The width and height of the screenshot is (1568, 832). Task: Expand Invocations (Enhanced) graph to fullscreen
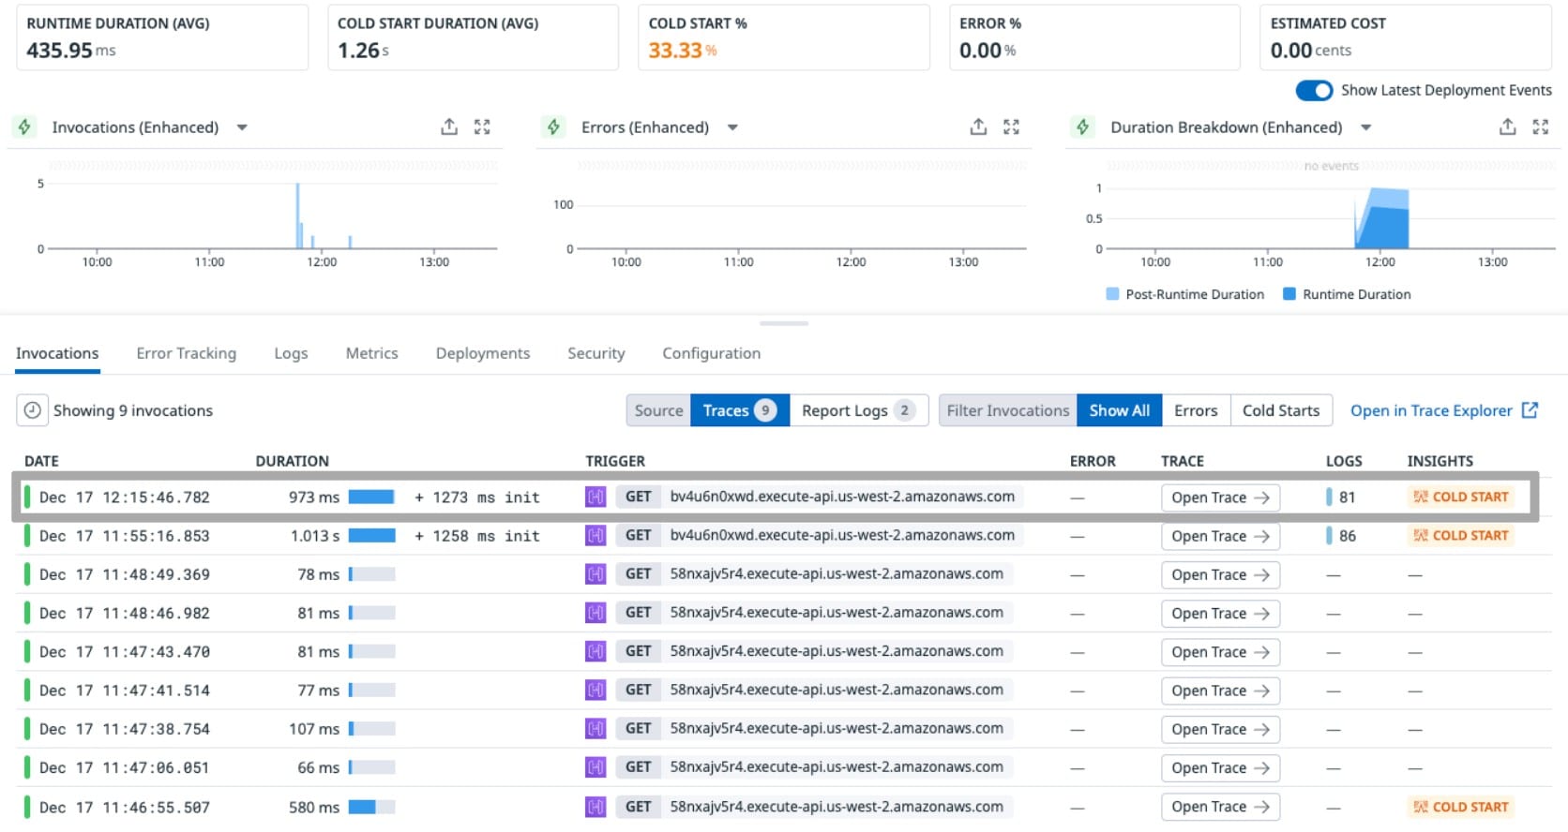click(x=482, y=126)
